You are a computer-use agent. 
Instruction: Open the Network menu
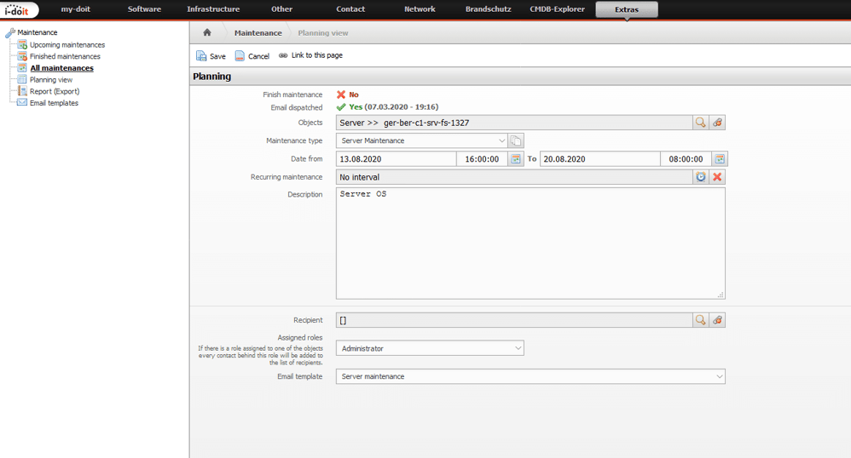(420, 9)
